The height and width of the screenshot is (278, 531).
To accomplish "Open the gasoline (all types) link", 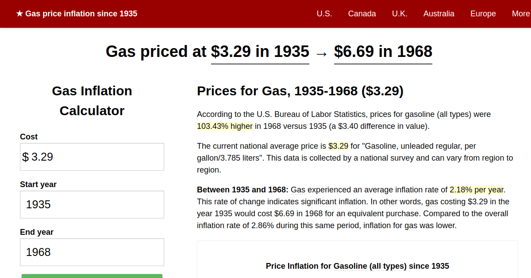I will (x=438, y=114).
